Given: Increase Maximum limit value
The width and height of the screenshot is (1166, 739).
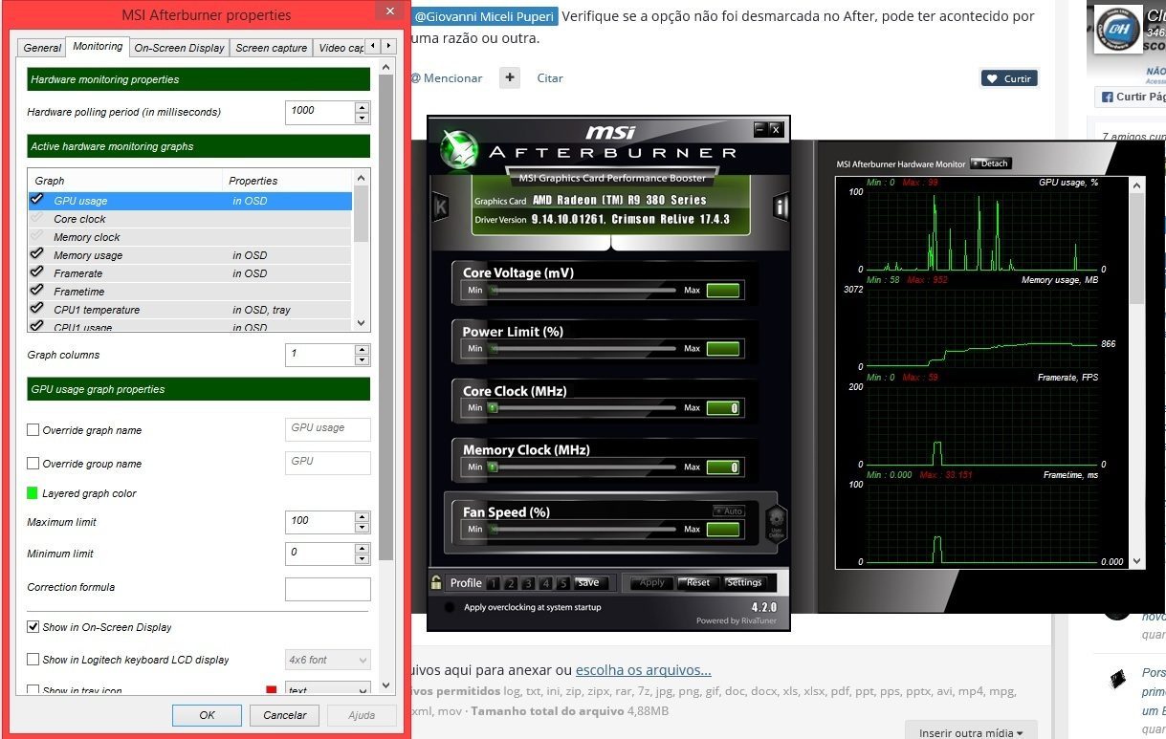Looking at the screenshot, I should pyautogui.click(x=362, y=516).
